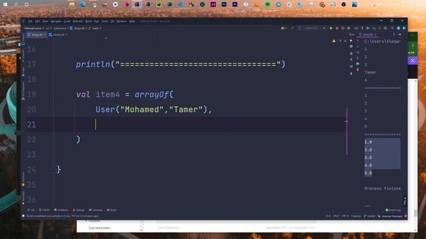Click the CRLF line separator widget

pyautogui.click(x=336, y=216)
